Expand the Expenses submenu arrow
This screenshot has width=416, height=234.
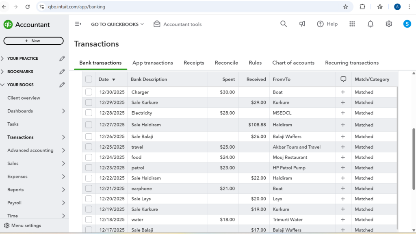[63, 176]
